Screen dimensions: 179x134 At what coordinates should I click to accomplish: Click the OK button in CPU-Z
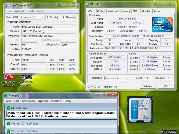(166, 86)
